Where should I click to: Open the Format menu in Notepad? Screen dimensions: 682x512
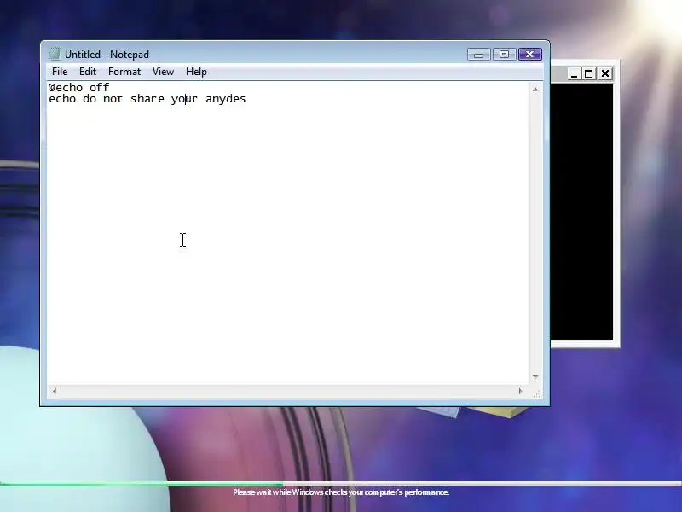click(x=124, y=72)
